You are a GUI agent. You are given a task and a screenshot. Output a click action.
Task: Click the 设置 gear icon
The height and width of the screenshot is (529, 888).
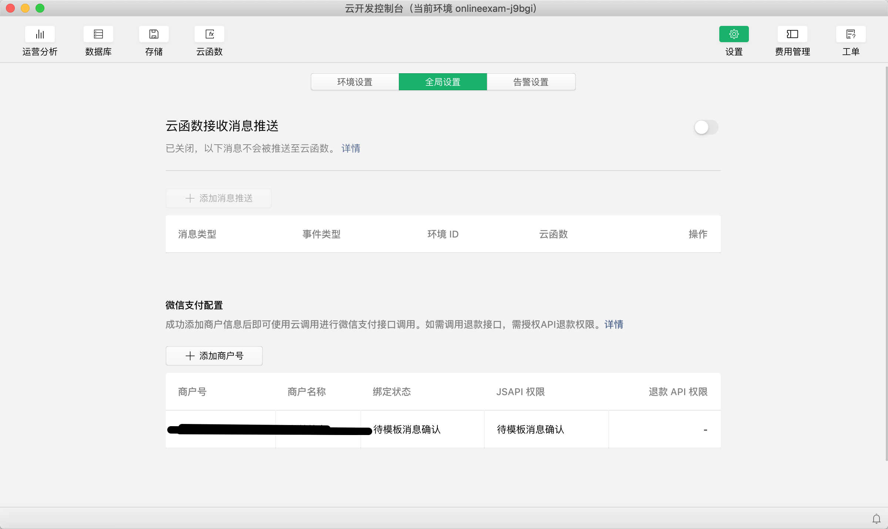click(734, 34)
